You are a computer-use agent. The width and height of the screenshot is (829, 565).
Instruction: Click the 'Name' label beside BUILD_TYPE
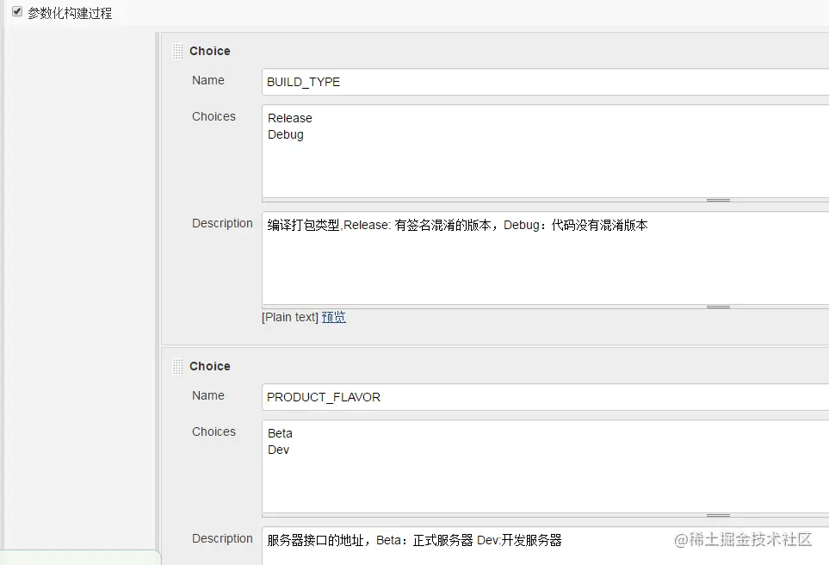[x=207, y=80]
